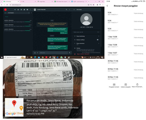Viewport: 146px width, 120px height.
Task: Open the Enkripsi details row
Action: point(86,49)
